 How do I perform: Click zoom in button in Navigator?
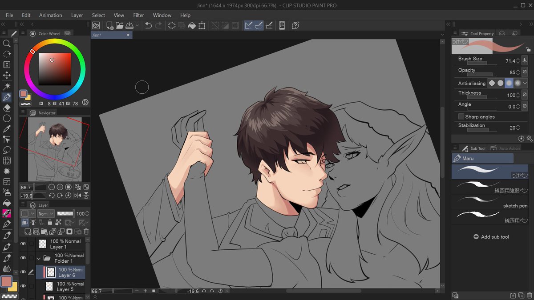pos(60,187)
